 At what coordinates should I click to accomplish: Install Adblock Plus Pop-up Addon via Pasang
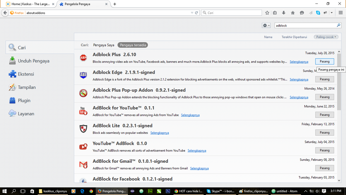point(325,97)
